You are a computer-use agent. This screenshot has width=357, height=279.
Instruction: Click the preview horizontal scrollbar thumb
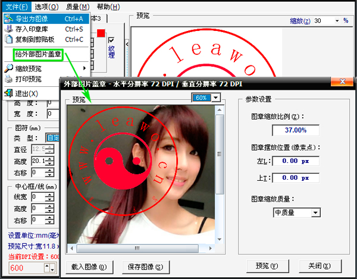tap(137, 248)
